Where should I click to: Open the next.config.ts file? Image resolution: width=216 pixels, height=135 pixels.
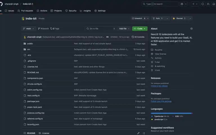point(33,96)
